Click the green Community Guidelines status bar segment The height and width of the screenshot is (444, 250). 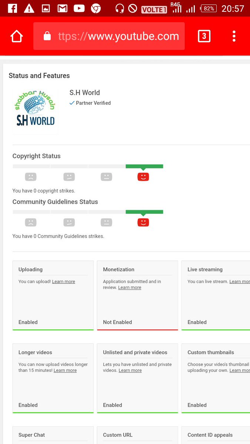[x=144, y=212]
